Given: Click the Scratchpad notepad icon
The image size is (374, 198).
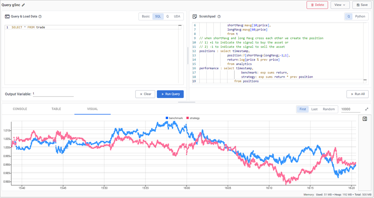Looking at the screenshot, I should 195,17.
